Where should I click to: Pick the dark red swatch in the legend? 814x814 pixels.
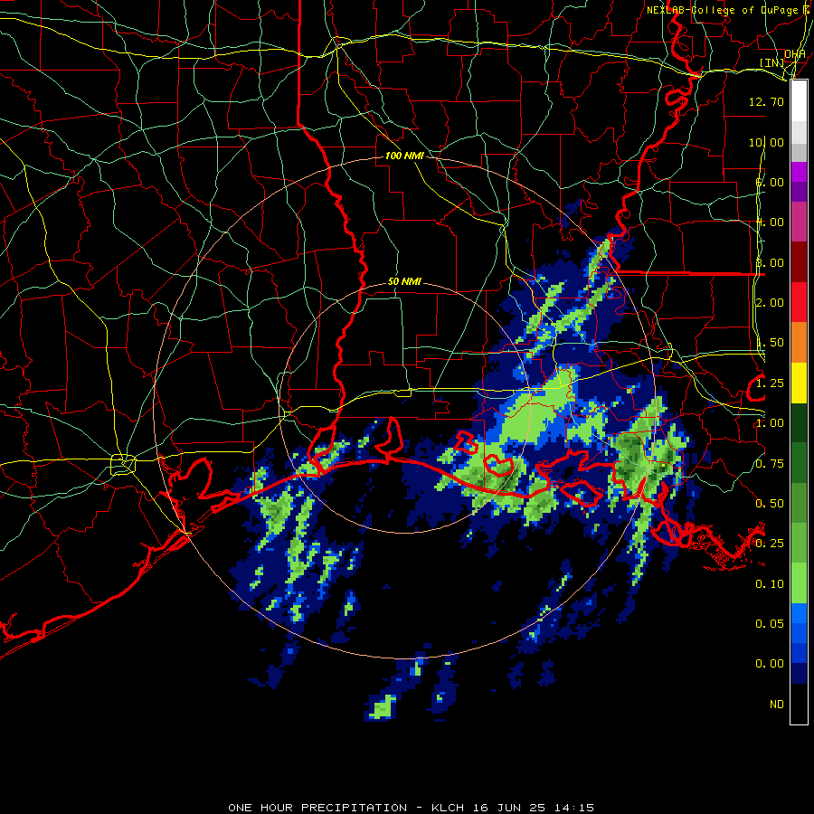pos(799,262)
